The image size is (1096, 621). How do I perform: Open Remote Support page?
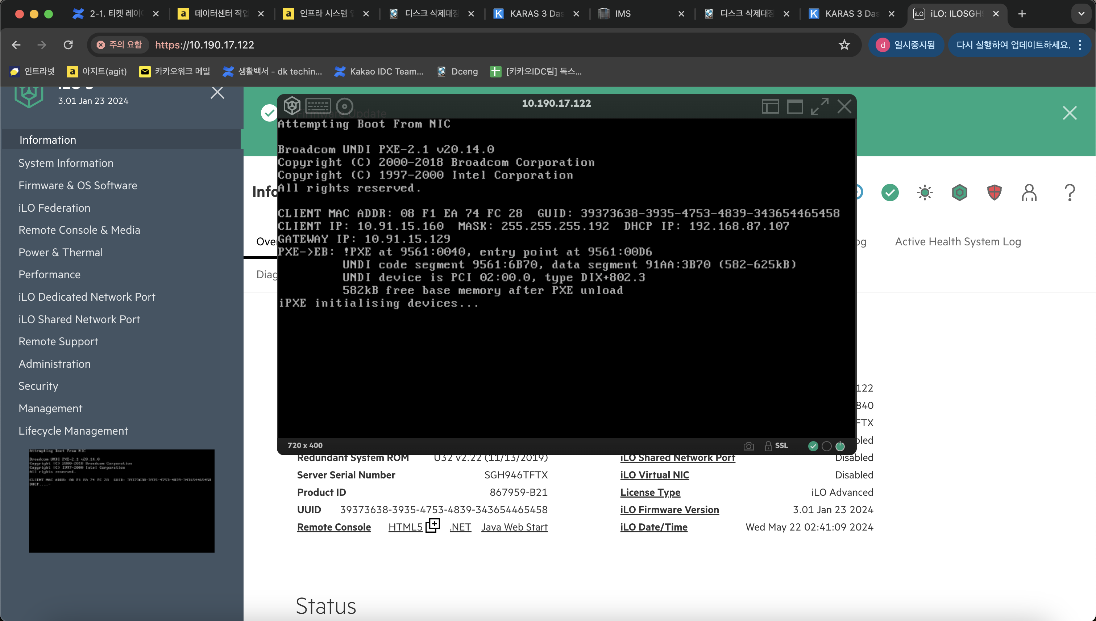58,342
